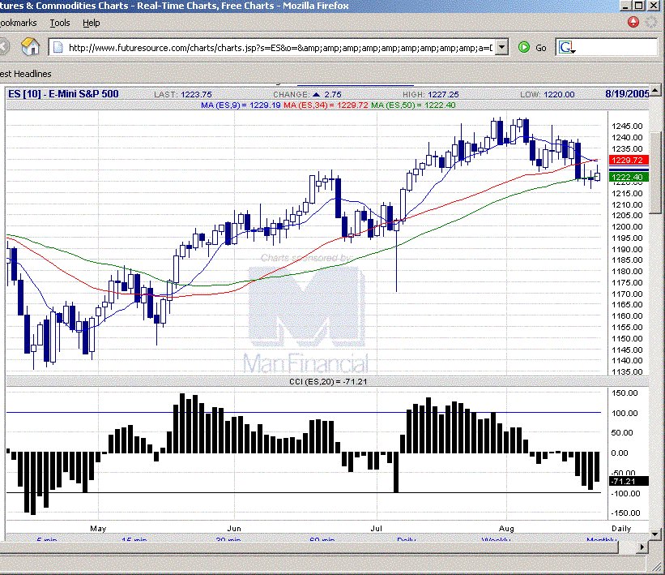The height and width of the screenshot is (575, 665).
Task: Open the Bookmarks menu
Action: 19,23
